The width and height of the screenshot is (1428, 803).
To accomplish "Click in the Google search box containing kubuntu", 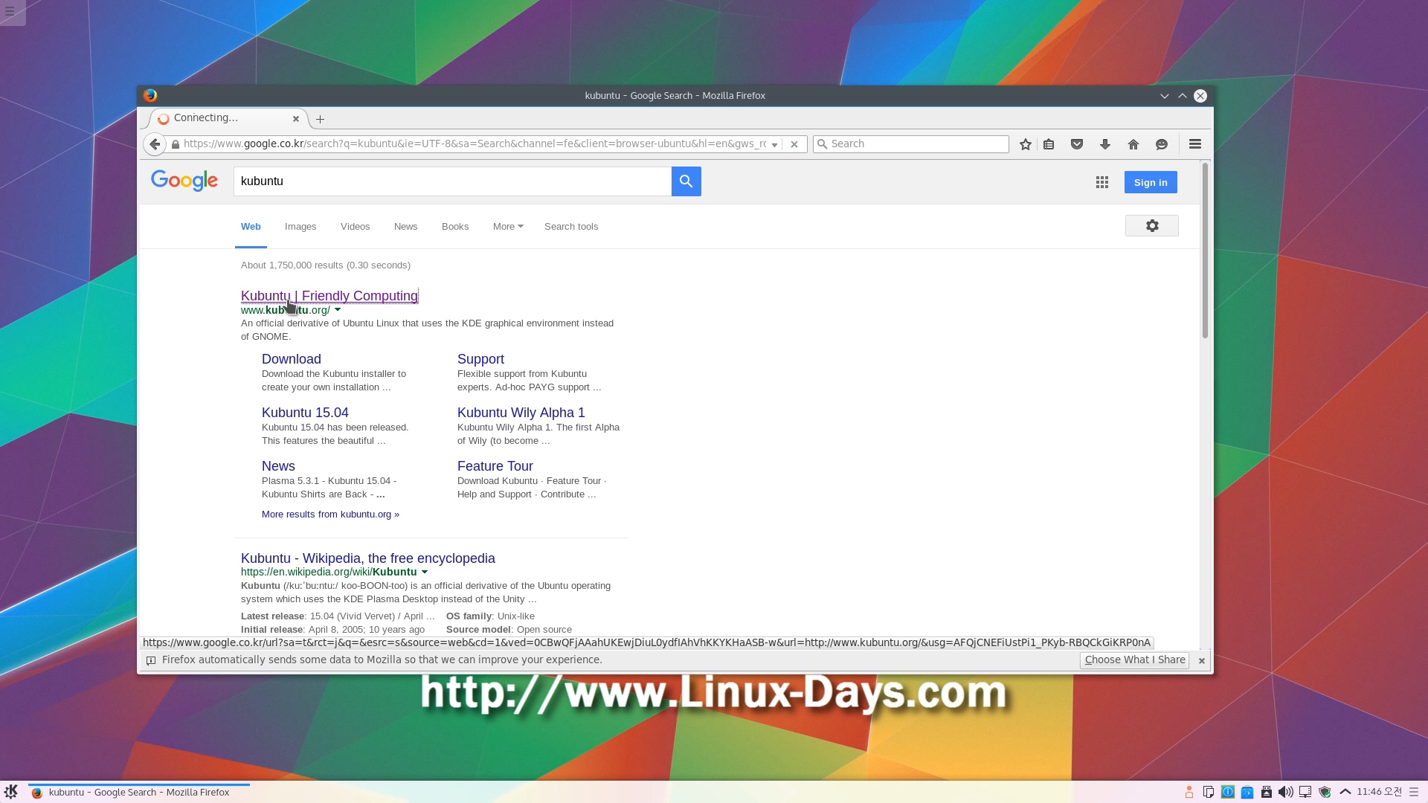I will coord(452,181).
